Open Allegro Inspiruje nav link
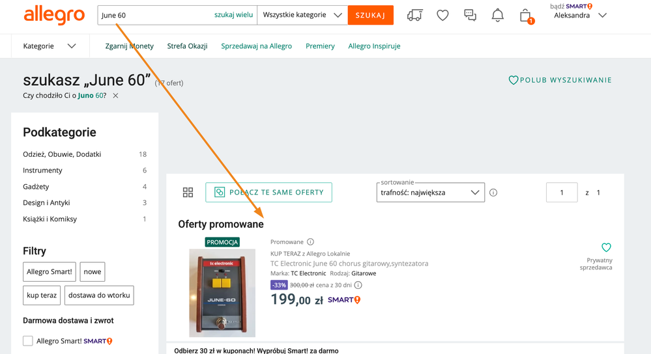Viewport: 651px width, 354px height. click(x=374, y=46)
